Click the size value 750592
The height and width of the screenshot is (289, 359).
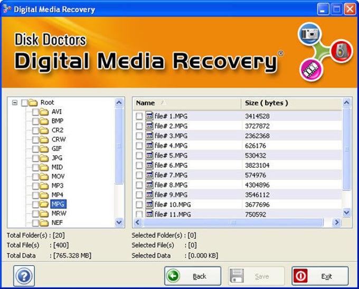(x=256, y=215)
